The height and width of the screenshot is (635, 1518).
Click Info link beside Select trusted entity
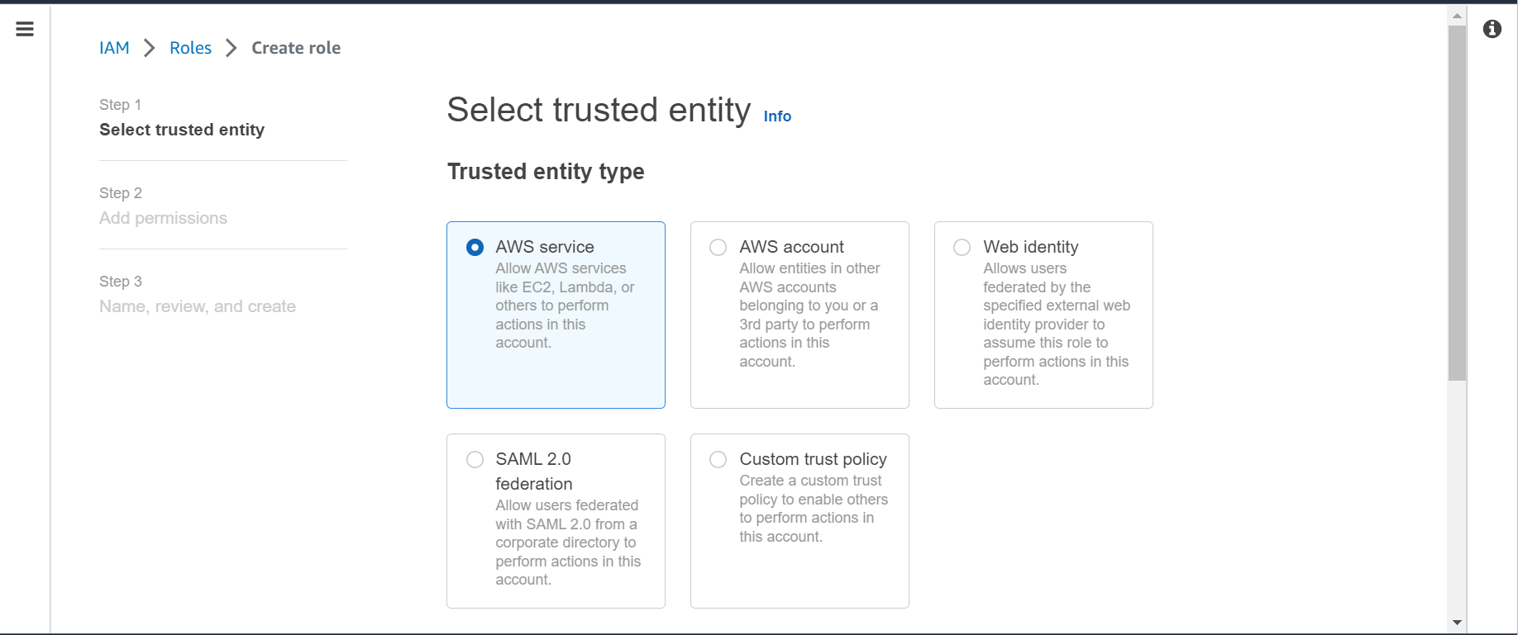point(777,116)
